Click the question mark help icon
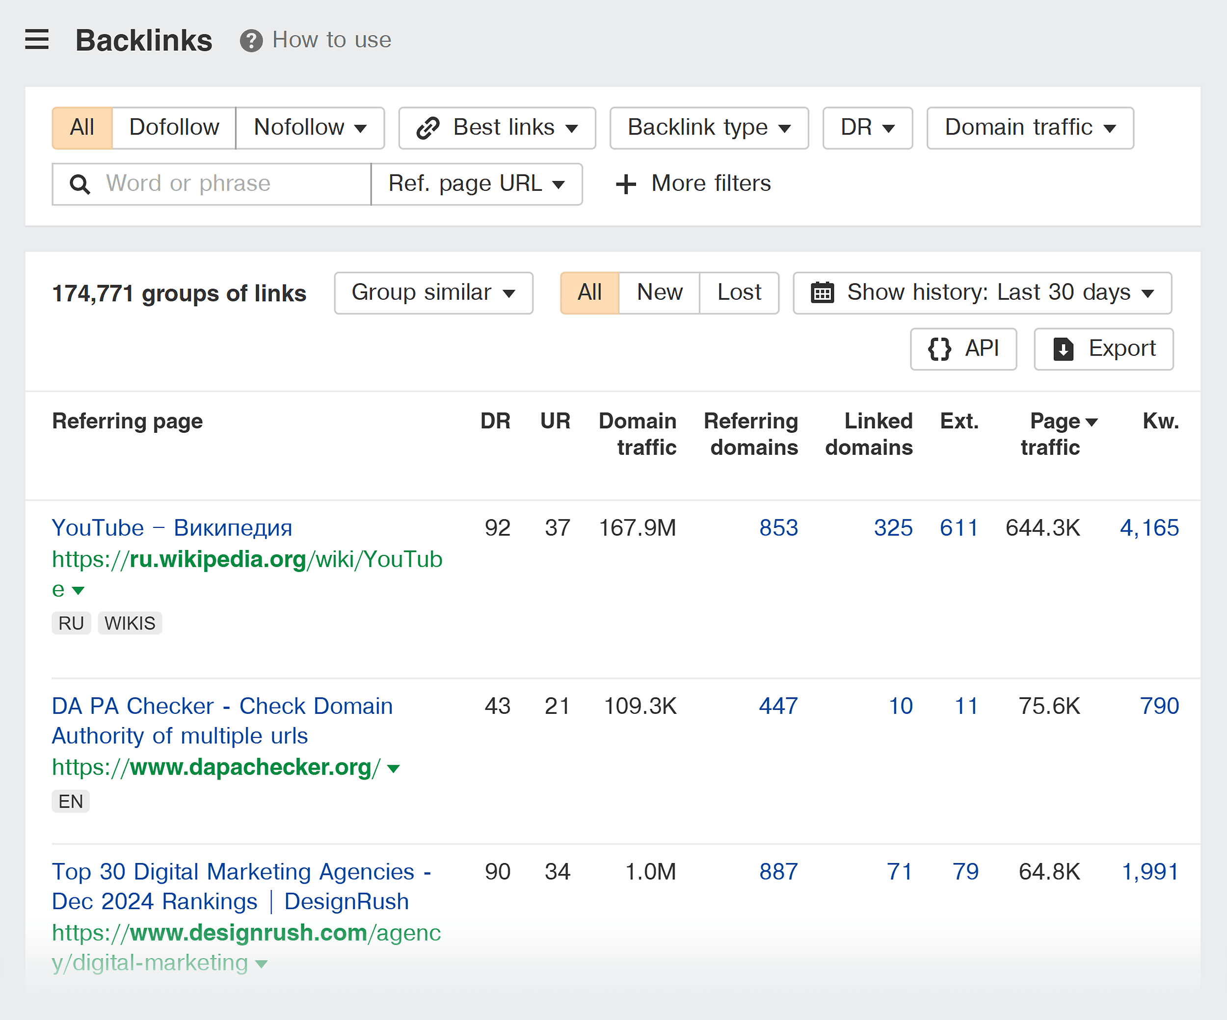 pos(251,40)
